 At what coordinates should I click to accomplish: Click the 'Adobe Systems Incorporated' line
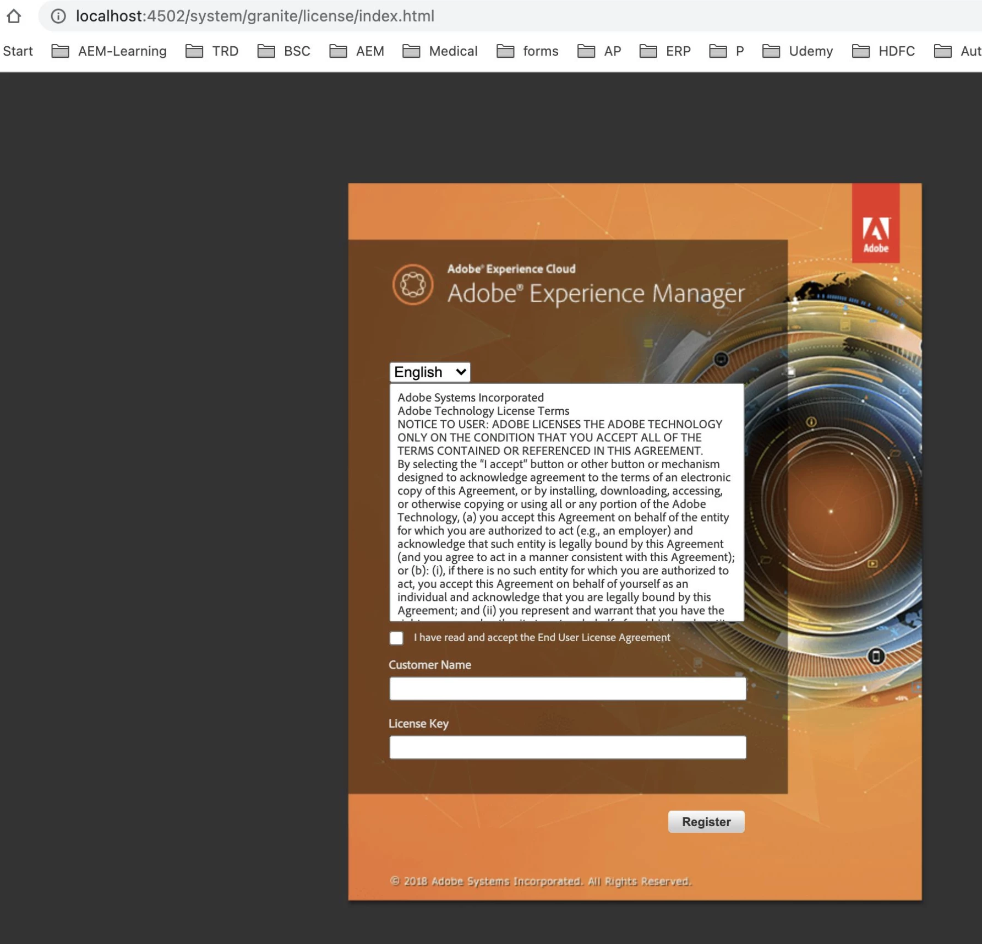(471, 398)
